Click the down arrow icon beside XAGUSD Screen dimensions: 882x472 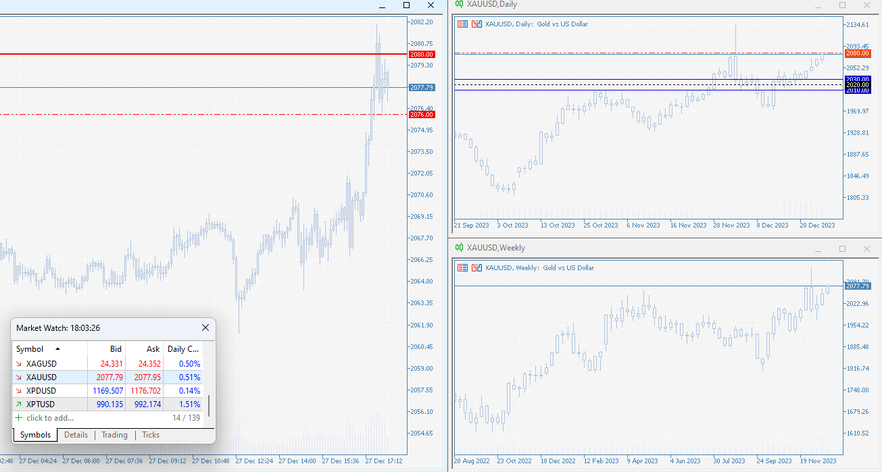[19, 364]
